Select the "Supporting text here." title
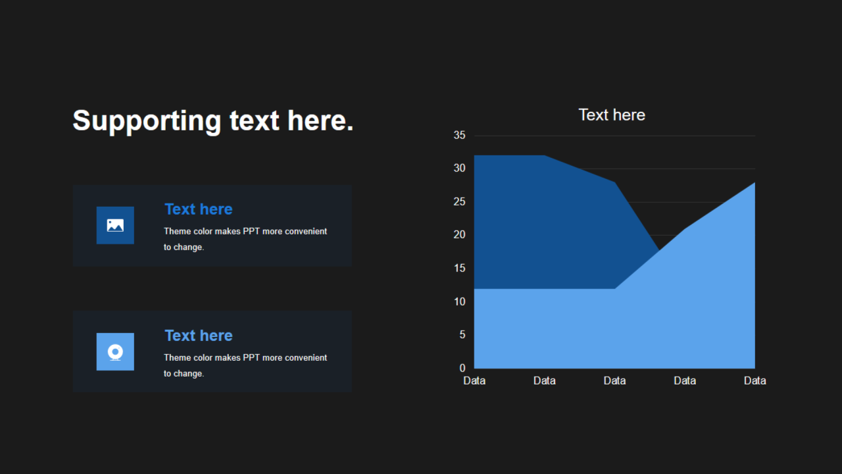 (x=213, y=121)
